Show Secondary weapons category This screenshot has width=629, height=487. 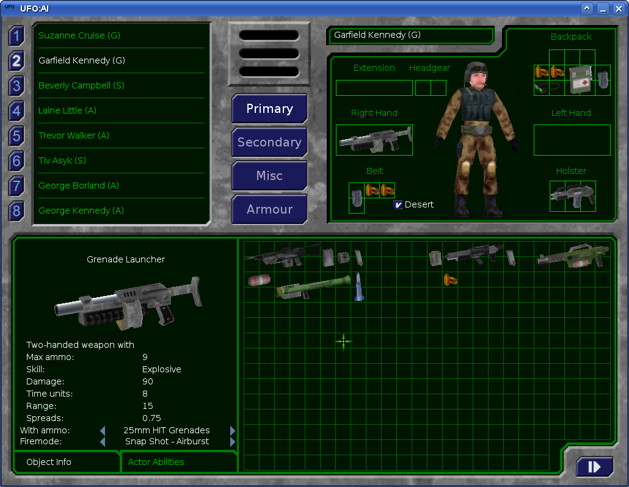(x=269, y=142)
